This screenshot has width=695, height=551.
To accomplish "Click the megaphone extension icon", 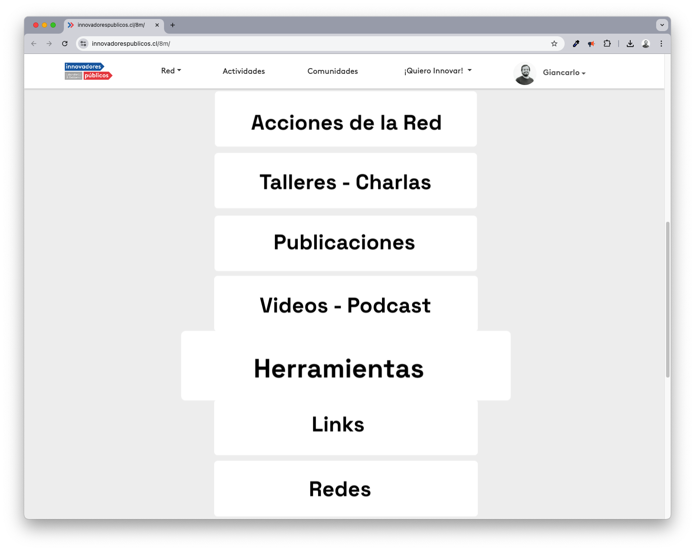I will coord(591,44).
